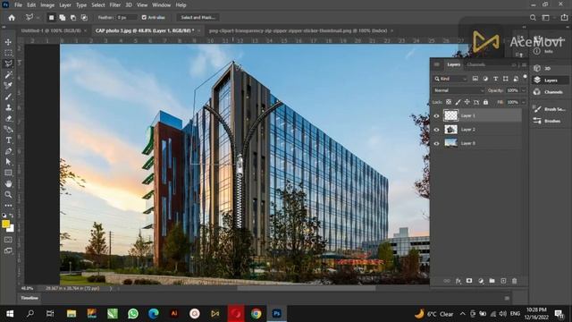This screenshot has width=572, height=322.
Task: Click Create a new layer icon
Action: pos(503,281)
